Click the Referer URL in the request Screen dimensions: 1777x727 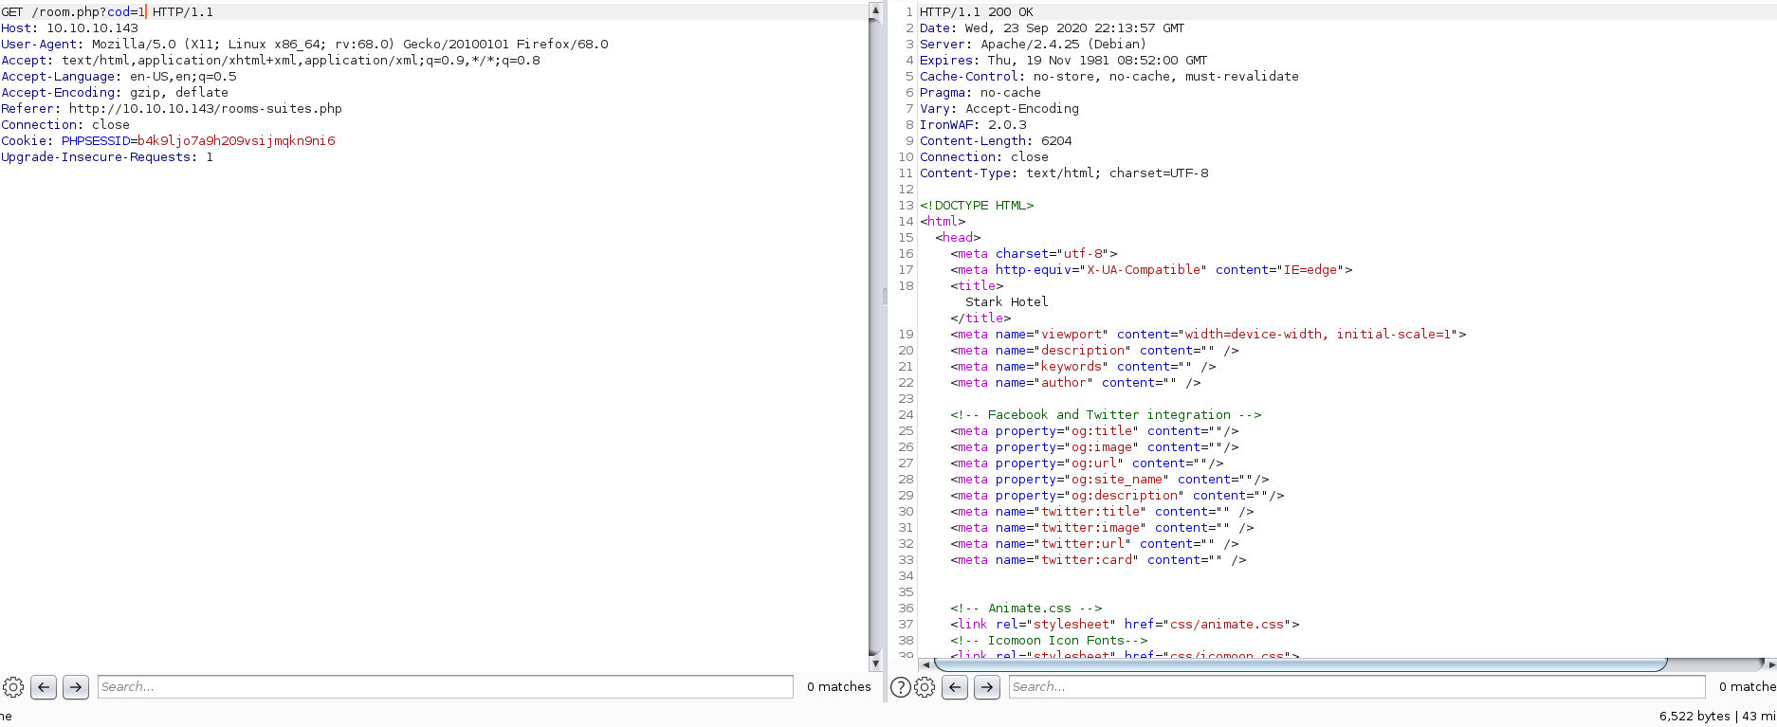click(x=205, y=109)
